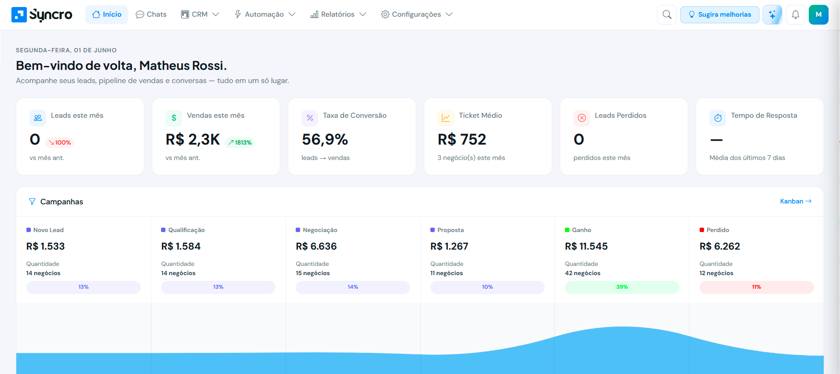Screen dimensions: 840x374
Task: Click the Perdido 11% red progress bar
Action: coord(757,287)
